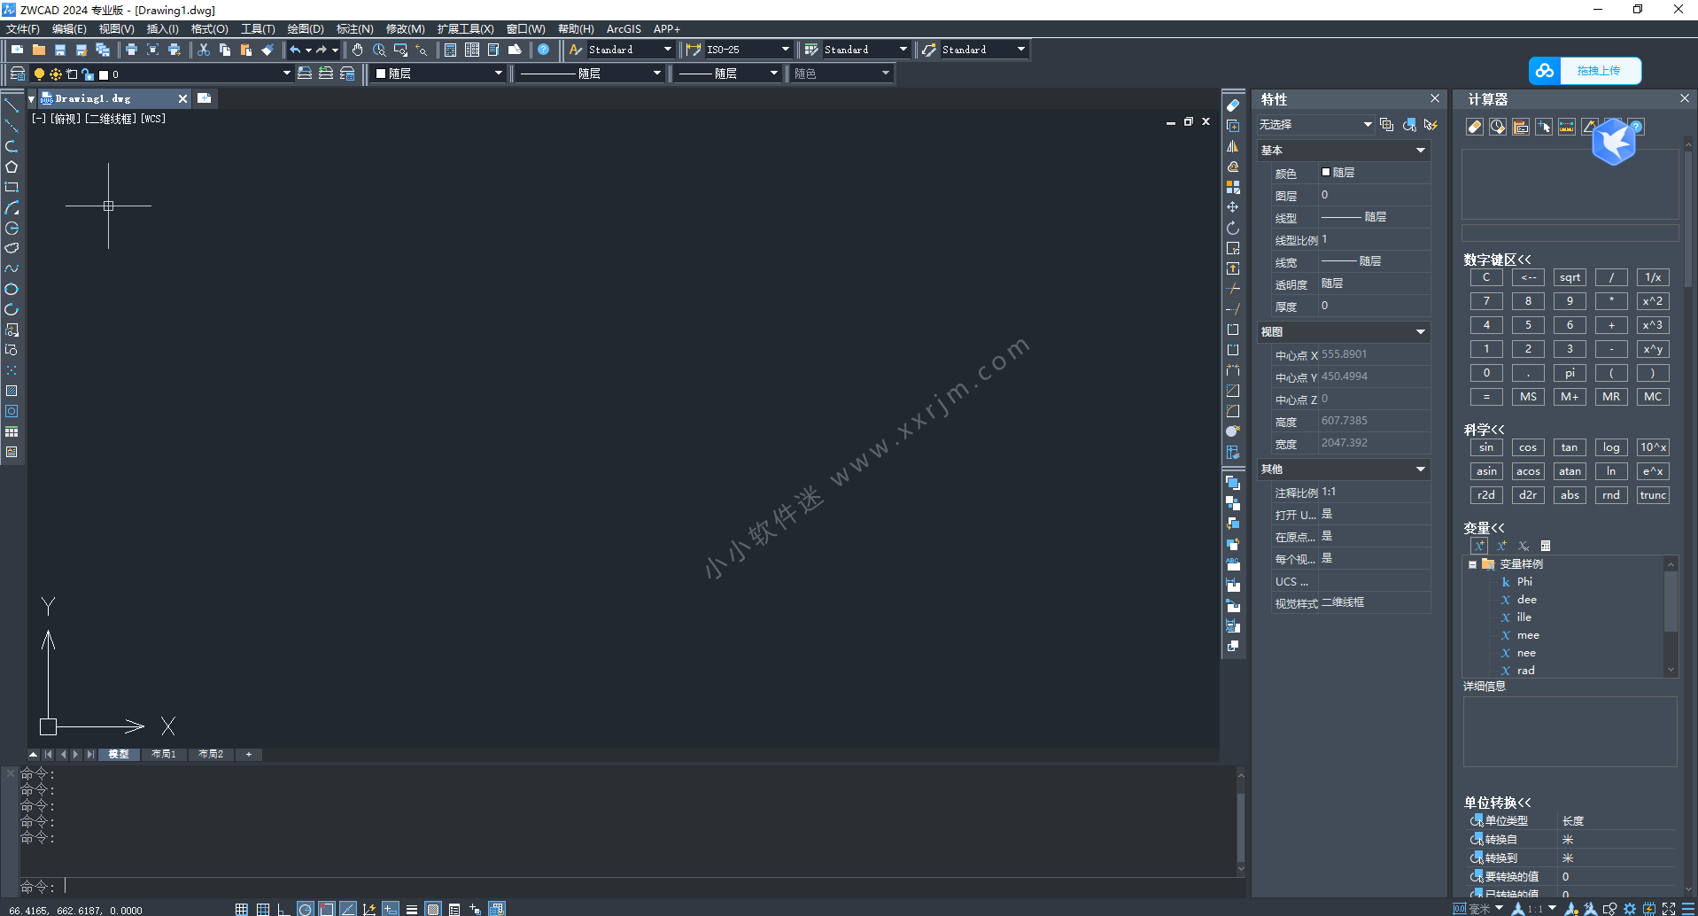The height and width of the screenshot is (916, 1698).
Task: Click the calculator clear eraser icon
Action: 1475,127
